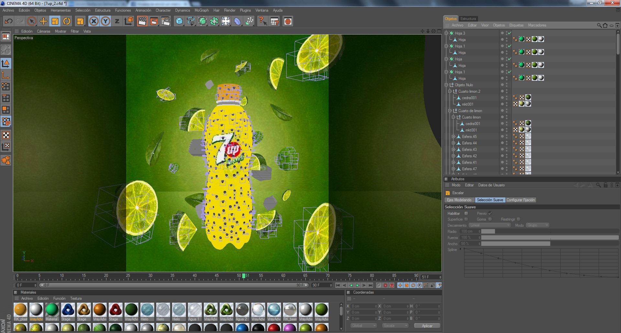Toggle X axis lock
The image size is (621, 333).
point(94,21)
